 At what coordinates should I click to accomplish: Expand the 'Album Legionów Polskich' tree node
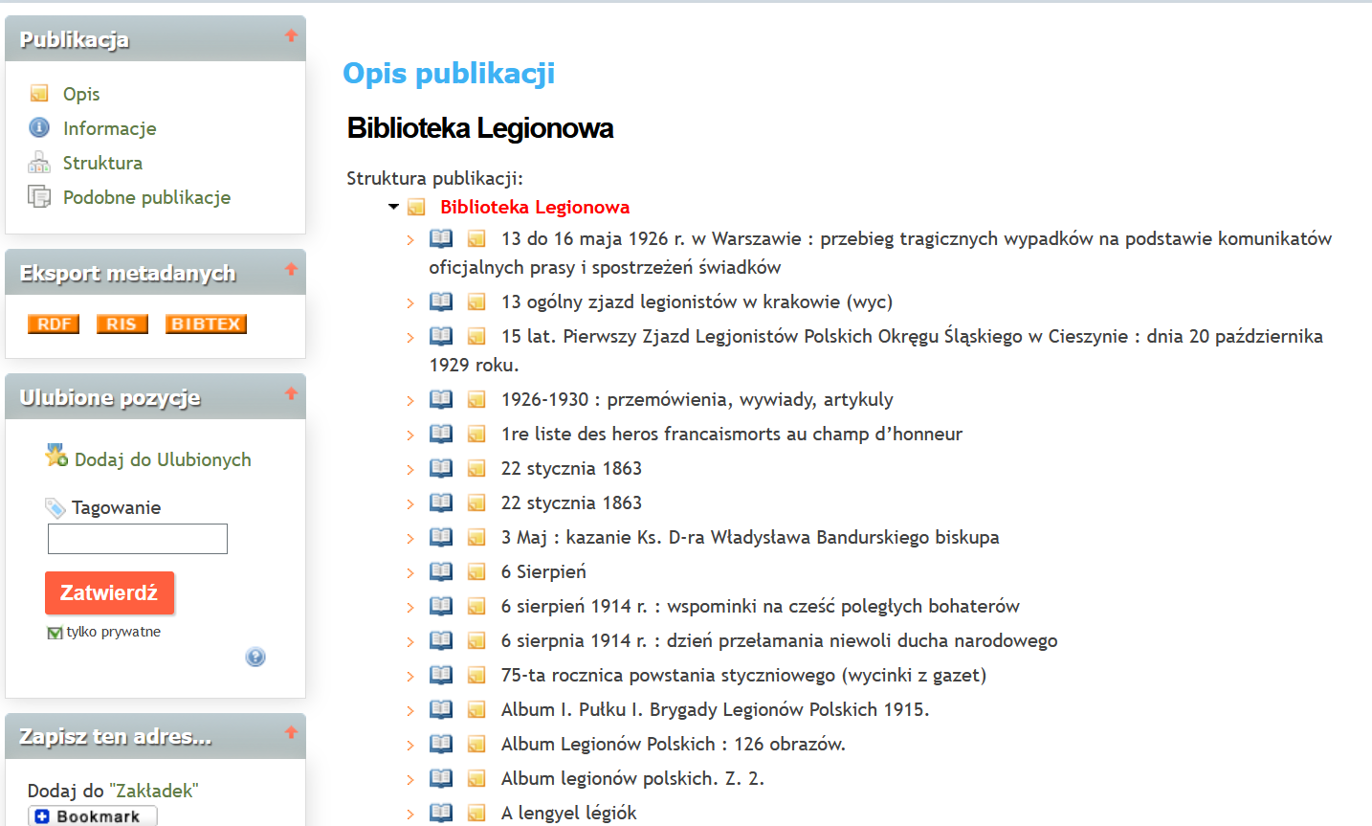pyautogui.click(x=410, y=745)
